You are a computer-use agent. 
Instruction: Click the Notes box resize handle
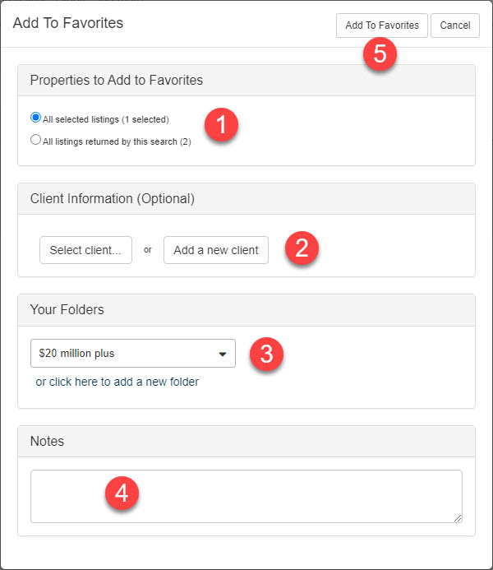tap(457, 517)
